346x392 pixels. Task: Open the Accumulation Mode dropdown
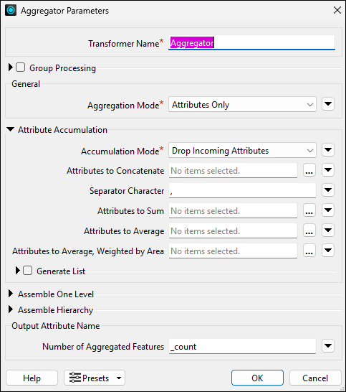click(x=242, y=150)
